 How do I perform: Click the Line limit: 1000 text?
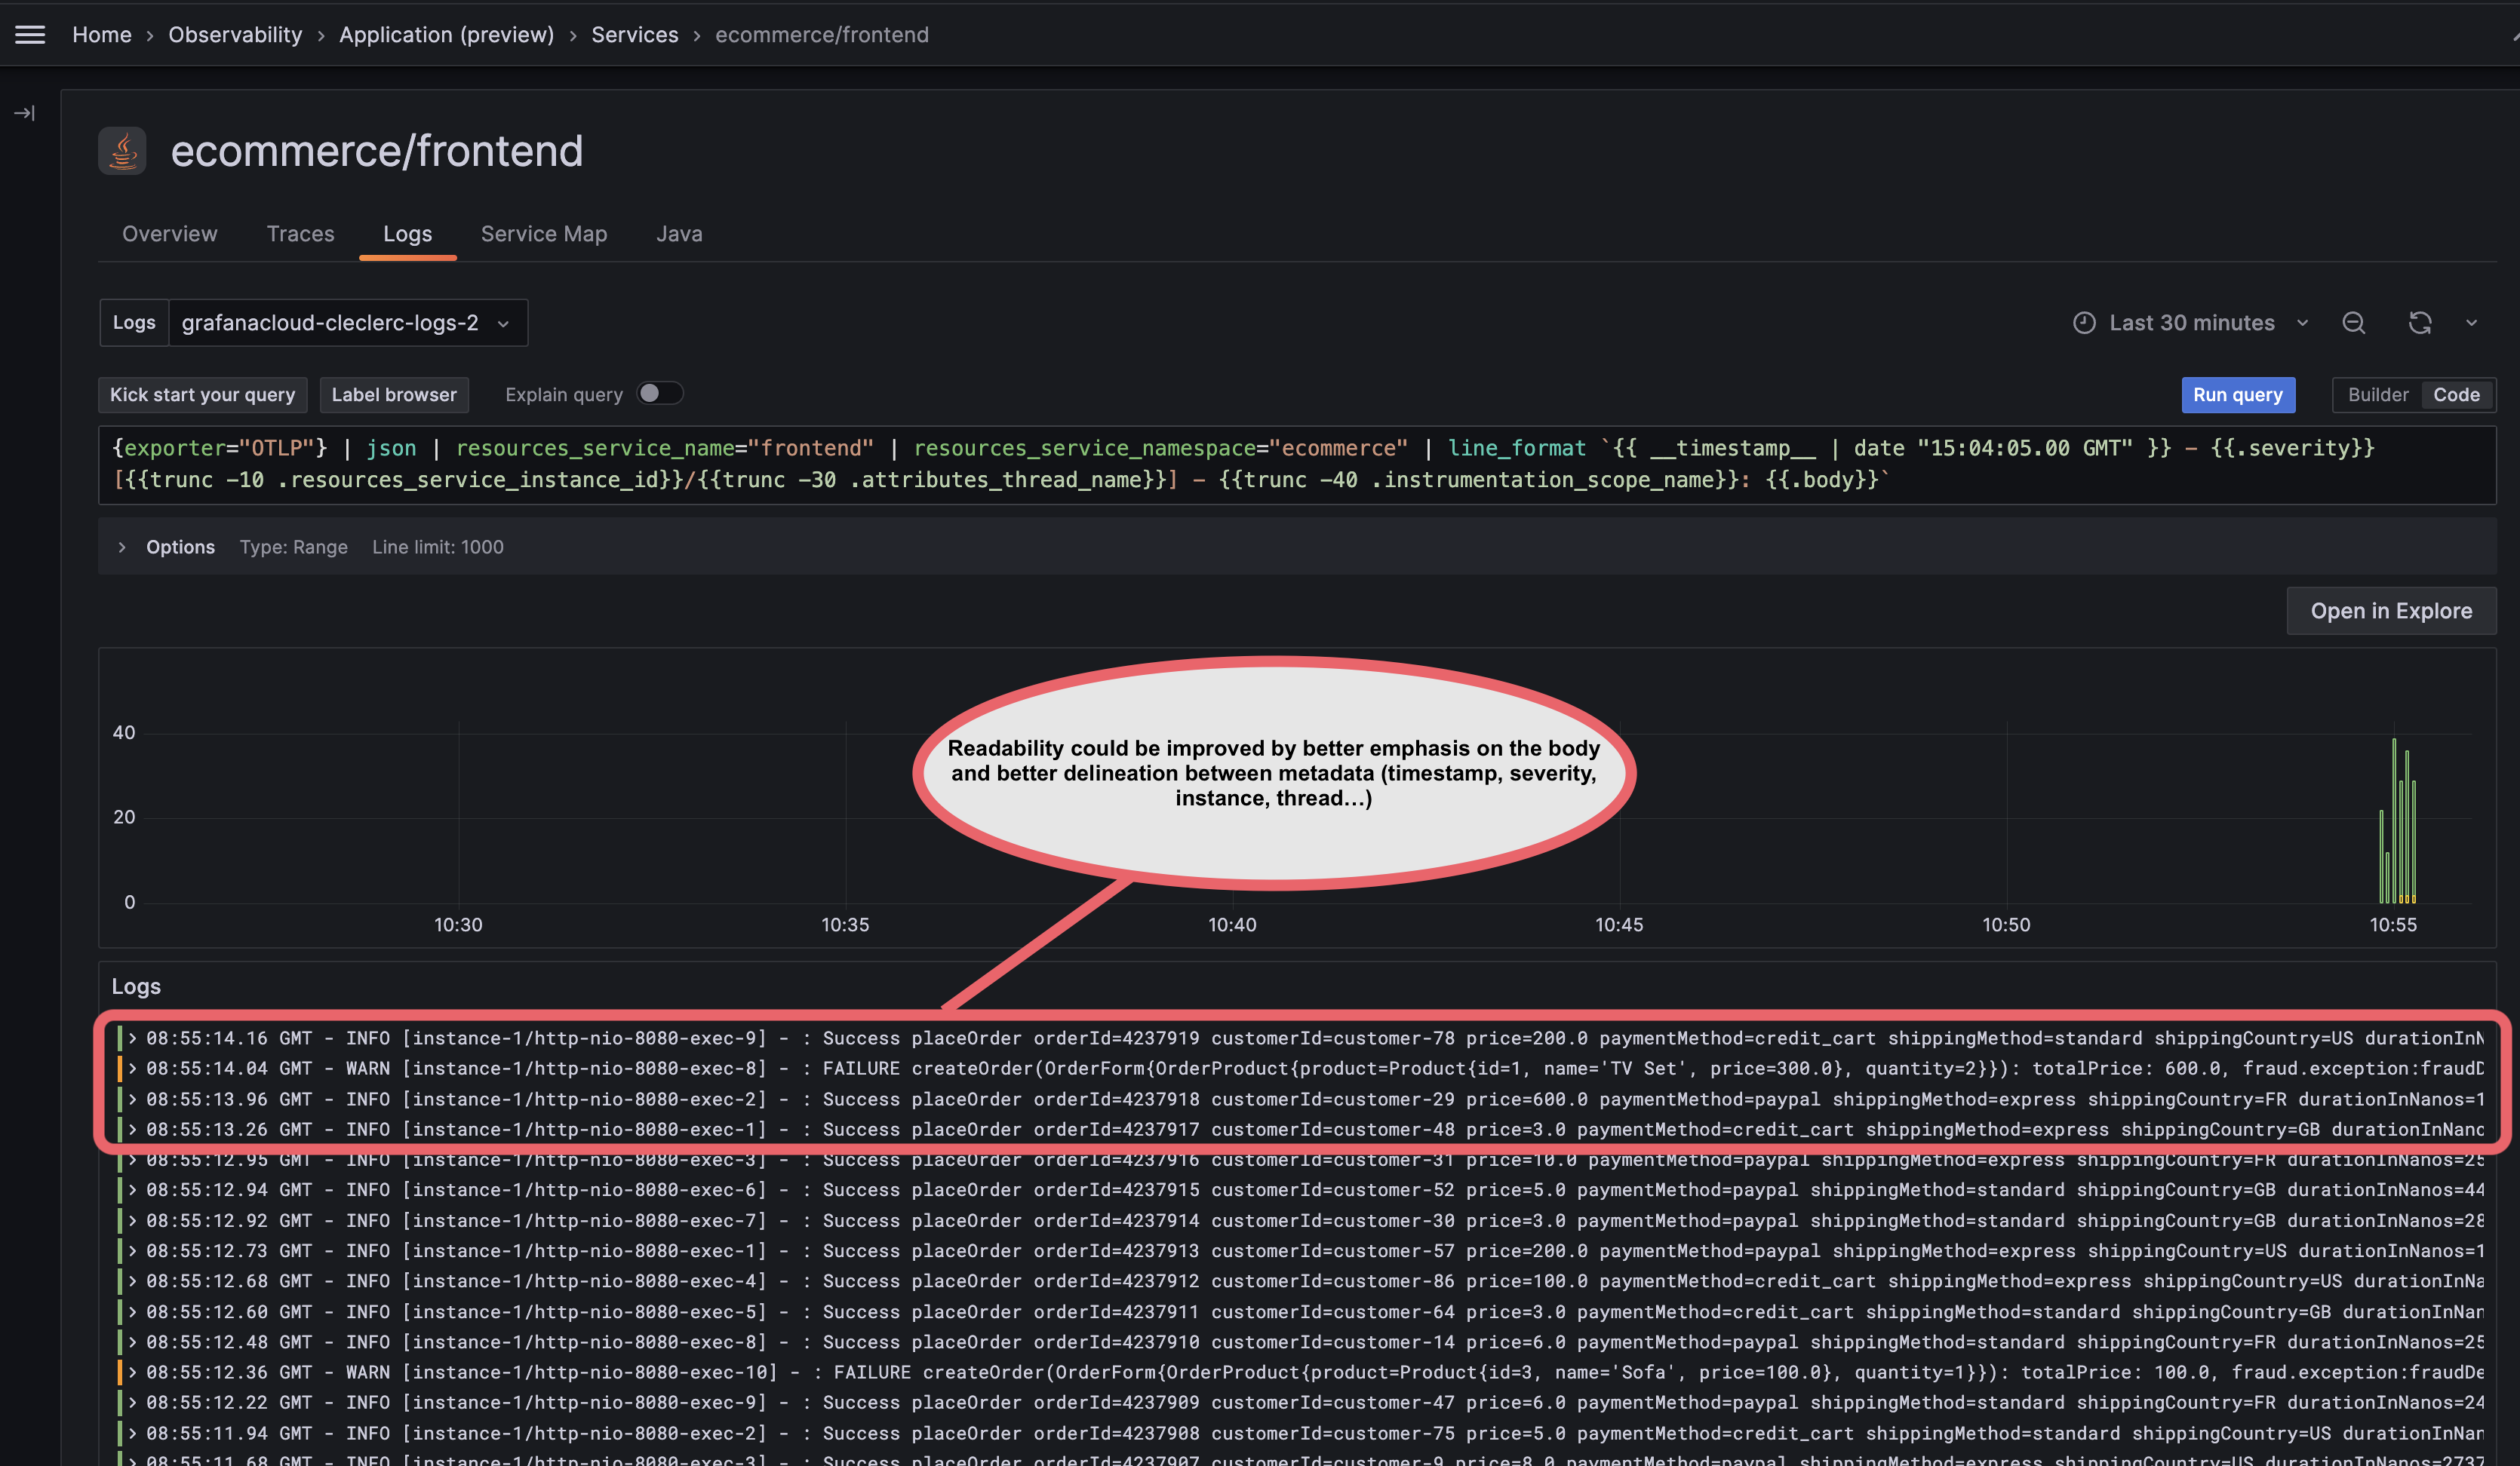pyautogui.click(x=438, y=547)
